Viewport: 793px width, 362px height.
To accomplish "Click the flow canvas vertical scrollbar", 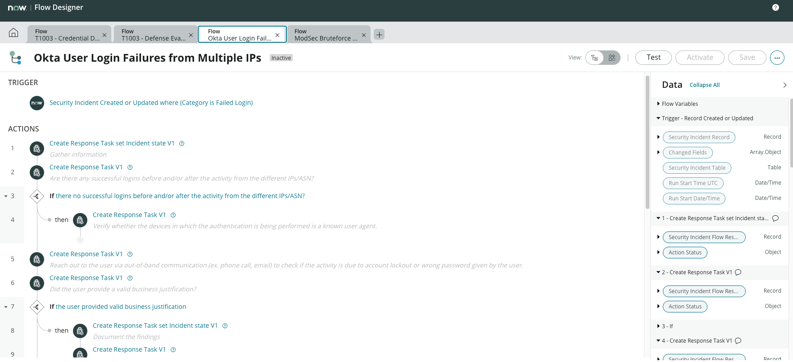I will coord(648,142).
